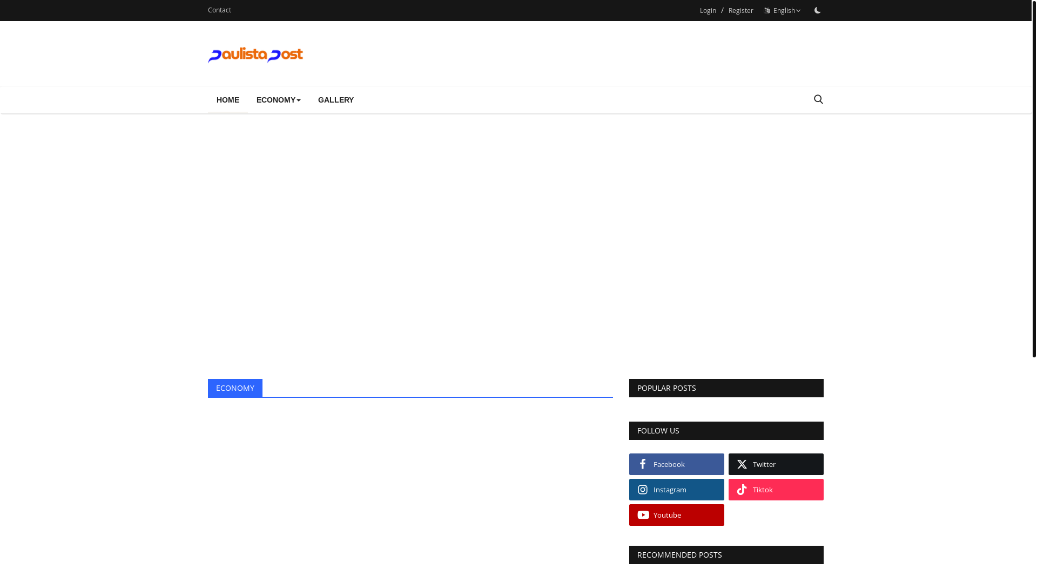The height and width of the screenshot is (583, 1037).
Task: Open the English language dropdown
Action: 782,10
